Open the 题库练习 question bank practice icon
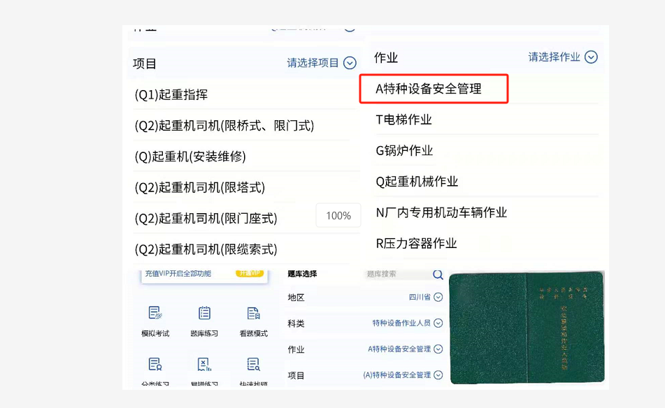Screen dimensions: 665x408 click(x=204, y=313)
